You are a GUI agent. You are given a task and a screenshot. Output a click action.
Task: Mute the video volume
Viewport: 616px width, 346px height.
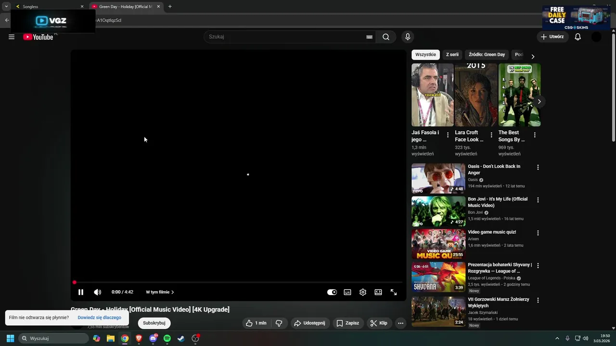click(97, 292)
